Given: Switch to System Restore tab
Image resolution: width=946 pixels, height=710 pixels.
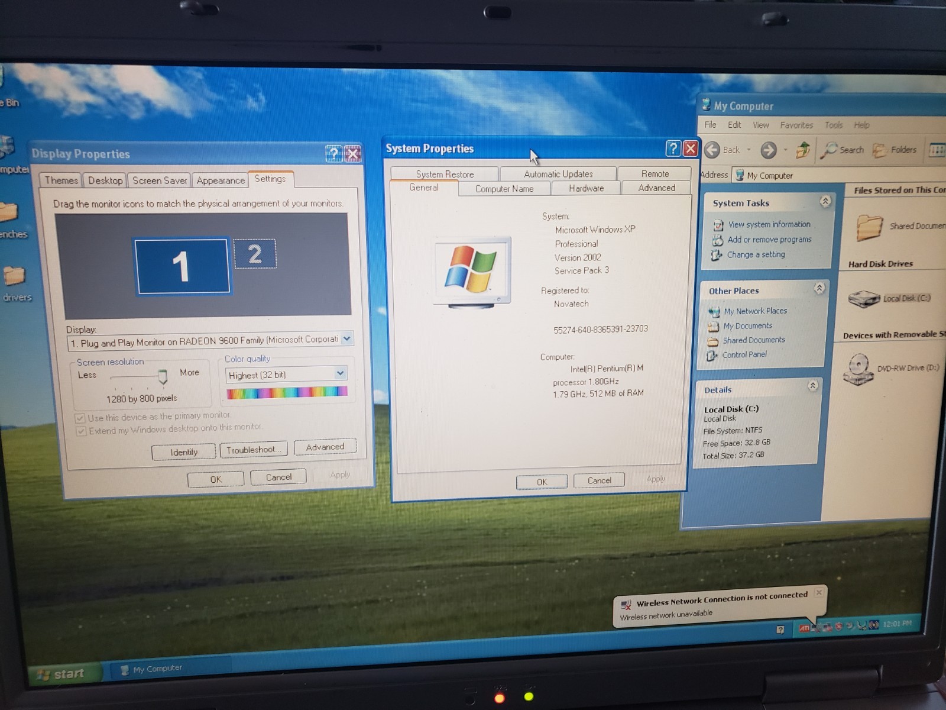Looking at the screenshot, I should click(445, 174).
